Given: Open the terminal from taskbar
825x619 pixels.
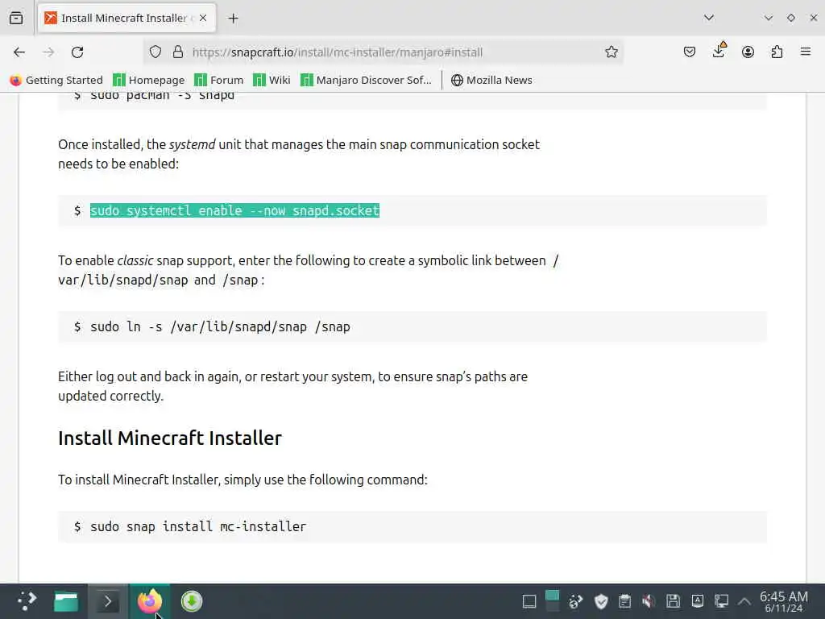Looking at the screenshot, I should (107, 601).
